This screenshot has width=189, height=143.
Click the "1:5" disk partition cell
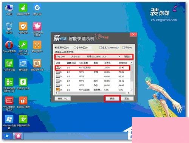68,85
